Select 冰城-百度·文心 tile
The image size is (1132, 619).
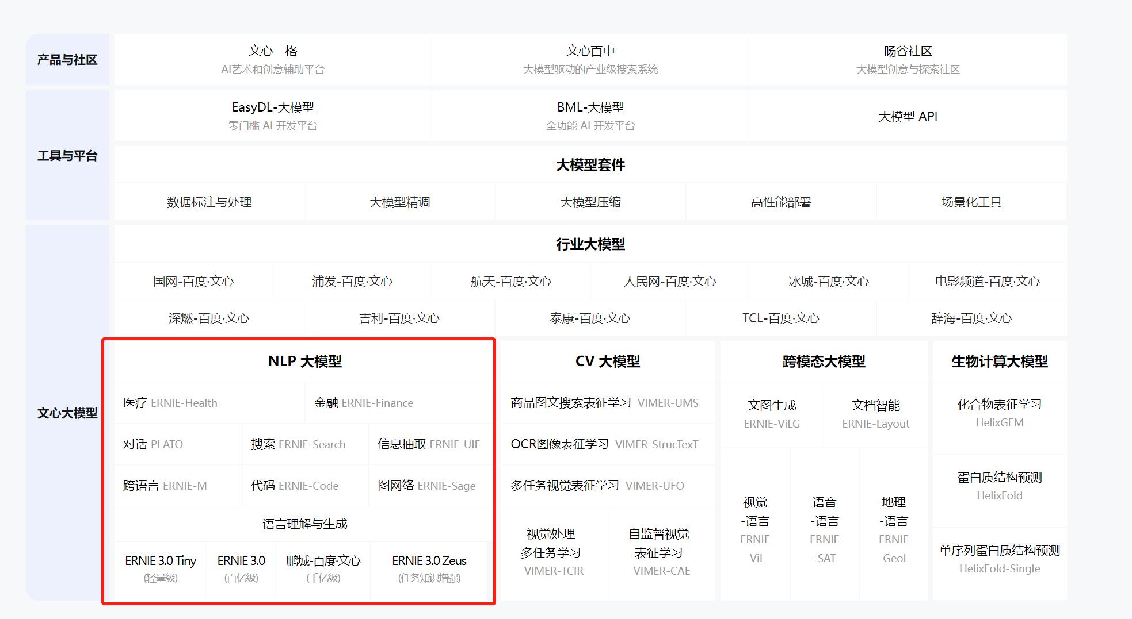coord(829,281)
